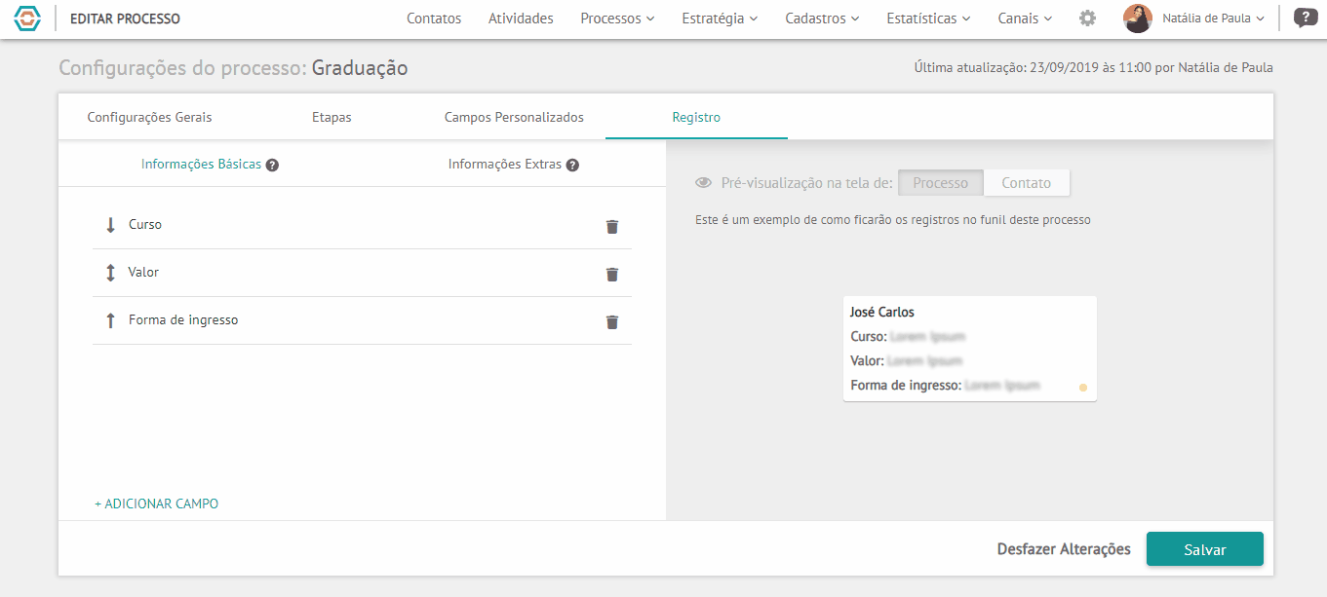Click Valor line in preview card
This screenshot has width=1327, height=597.
pos(907,361)
